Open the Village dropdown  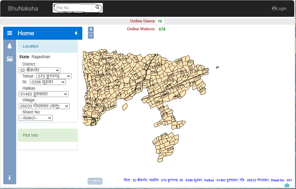click(x=44, y=106)
